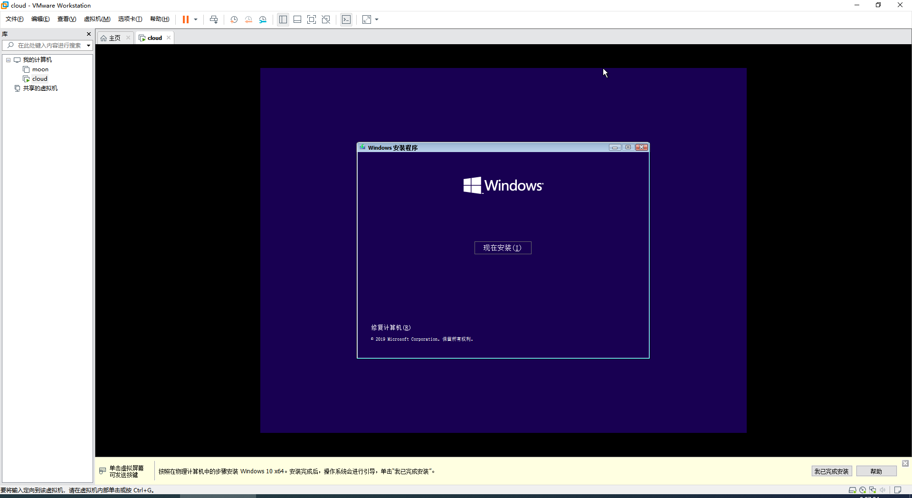Click the VMware Workstation title bar icon
This screenshot has width=912, height=498.
[x=5, y=5]
